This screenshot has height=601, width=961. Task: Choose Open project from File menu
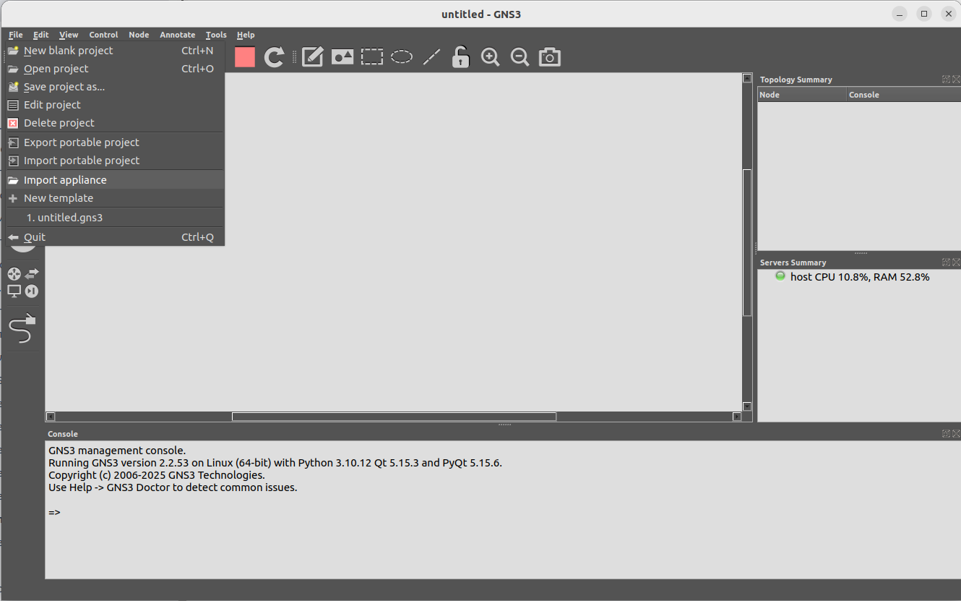[115, 69]
